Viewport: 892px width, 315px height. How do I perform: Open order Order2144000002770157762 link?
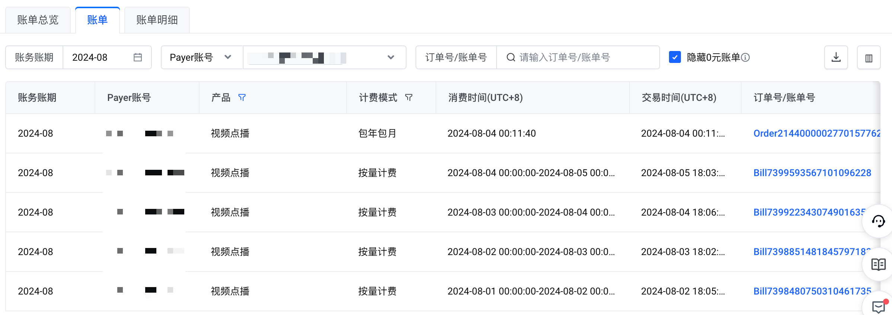pyautogui.click(x=816, y=133)
